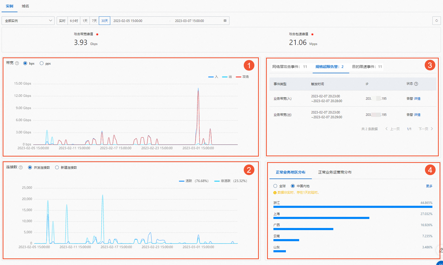Click the start date 2023-02-05 field
The image size is (443, 265).
(x=128, y=21)
